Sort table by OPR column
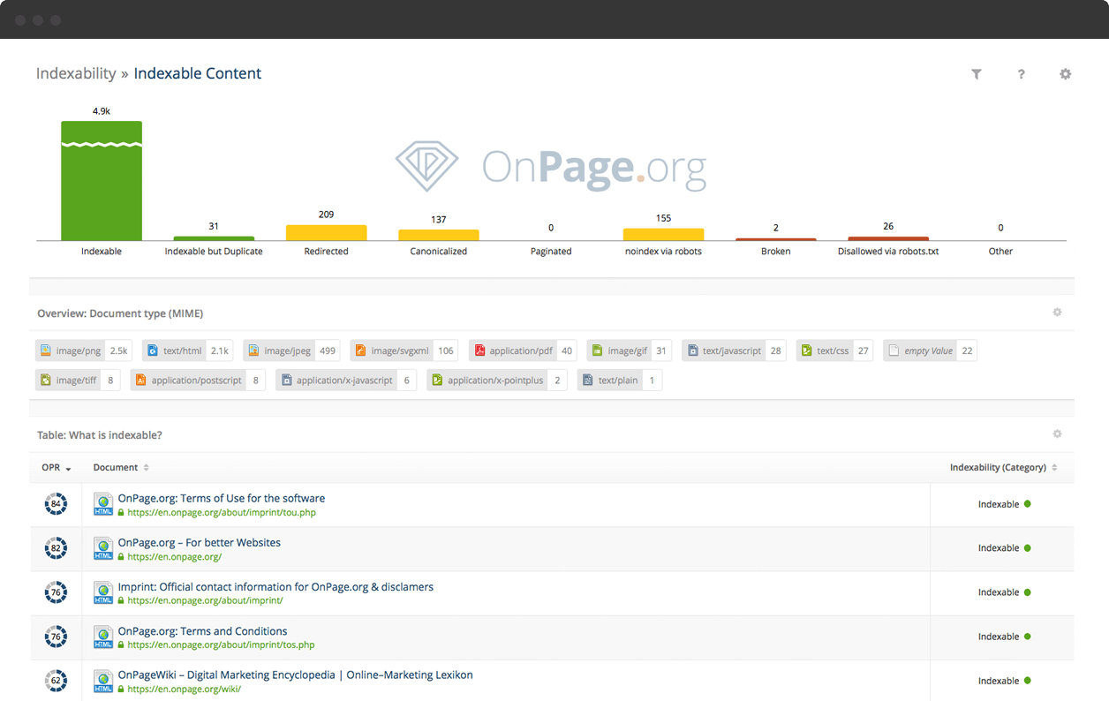This screenshot has width=1109, height=701. pos(57,468)
